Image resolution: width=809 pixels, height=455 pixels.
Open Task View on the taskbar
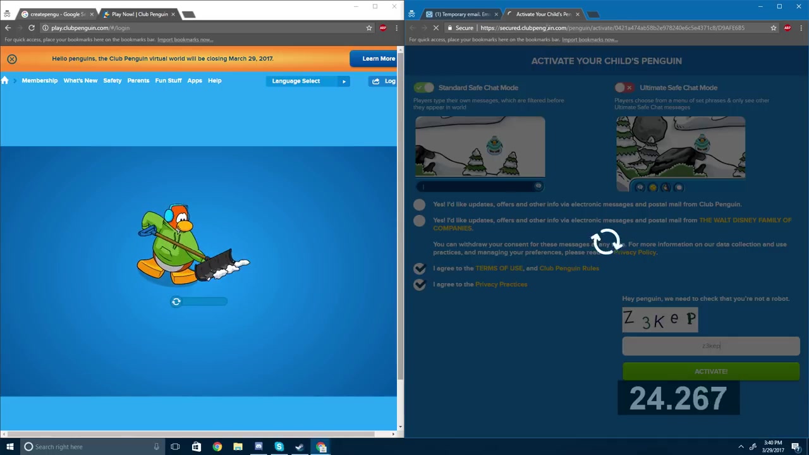click(175, 447)
